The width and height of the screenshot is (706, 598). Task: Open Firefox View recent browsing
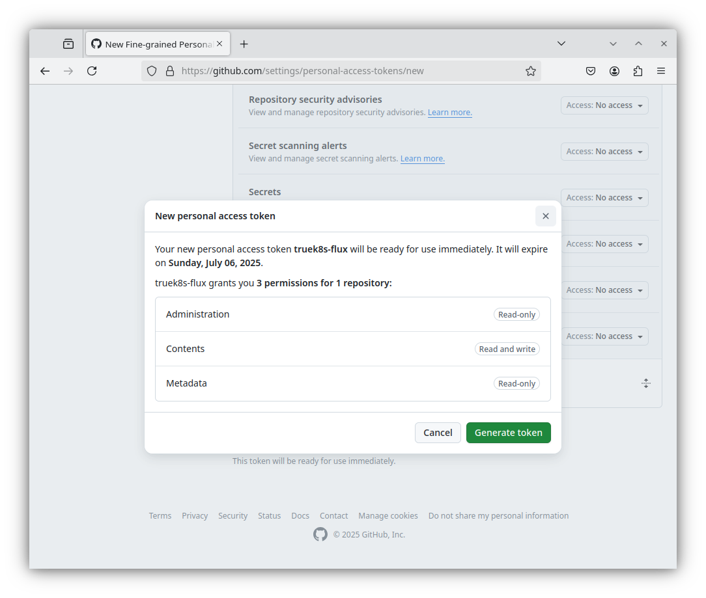click(x=68, y=44)
